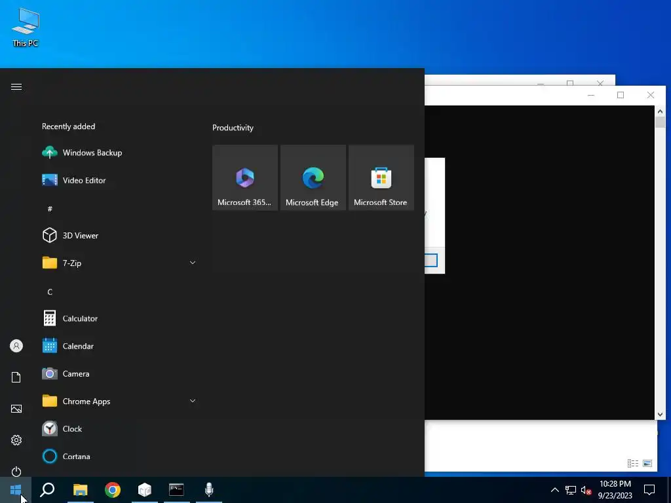Launch Video Editor from the Start menu
The image size is (671, 503).
[120, 180]
